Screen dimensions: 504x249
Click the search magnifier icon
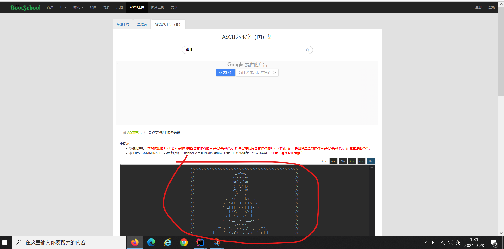(x=307, y=50)
